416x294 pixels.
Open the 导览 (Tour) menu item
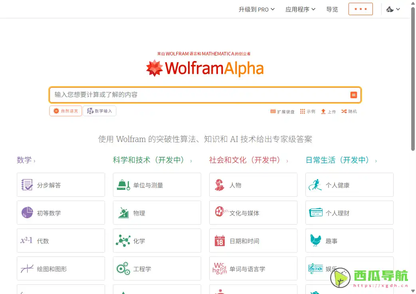click(x=332, y=9)
